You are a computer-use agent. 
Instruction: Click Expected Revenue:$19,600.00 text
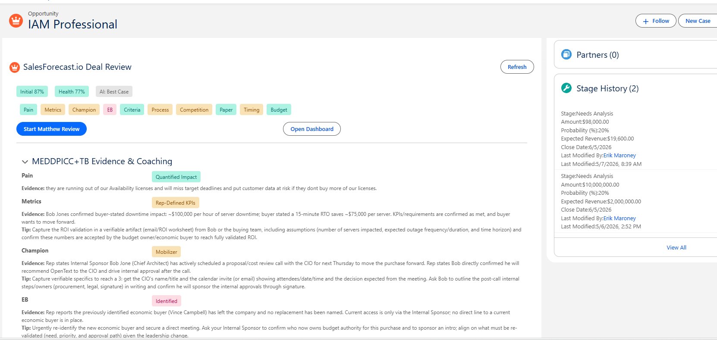click(x=597, y=139)
